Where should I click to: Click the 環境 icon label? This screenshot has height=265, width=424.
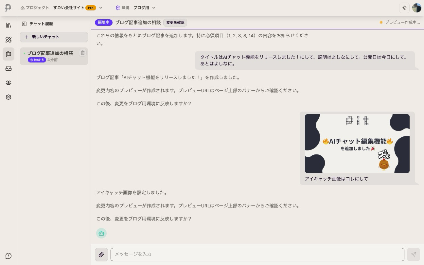pyautogui.click(x=122, y=8)
